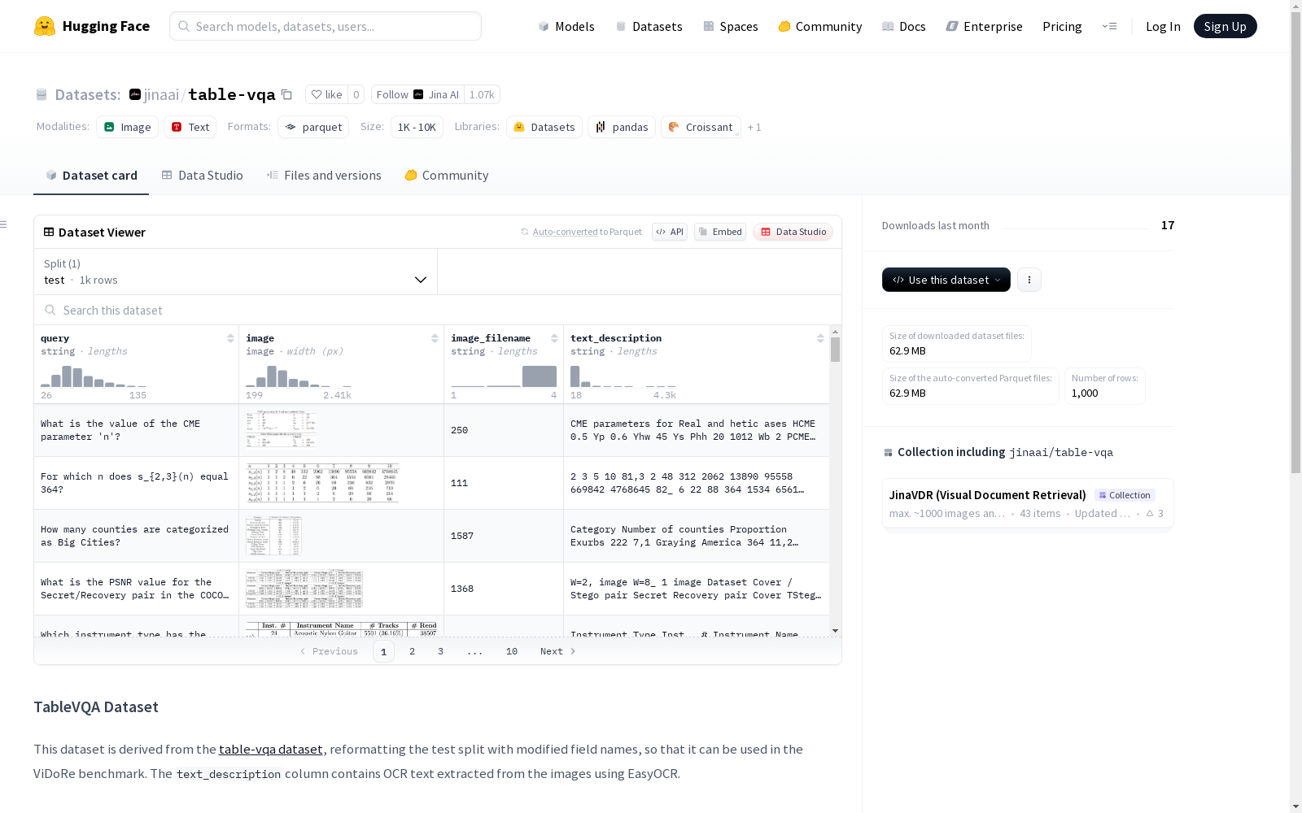Viewport: 1302px width, 813px height.
Task: Open Community in the top navigation
Action: 819,26
